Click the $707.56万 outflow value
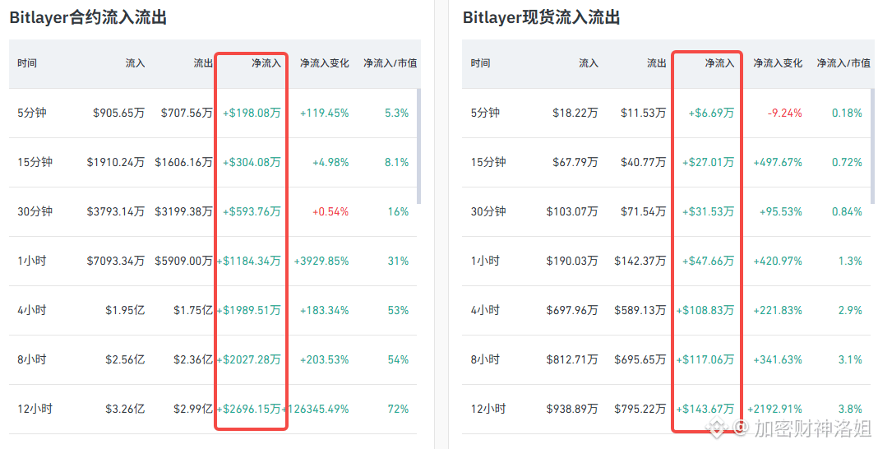878x449 pixels. pos(187,113)
